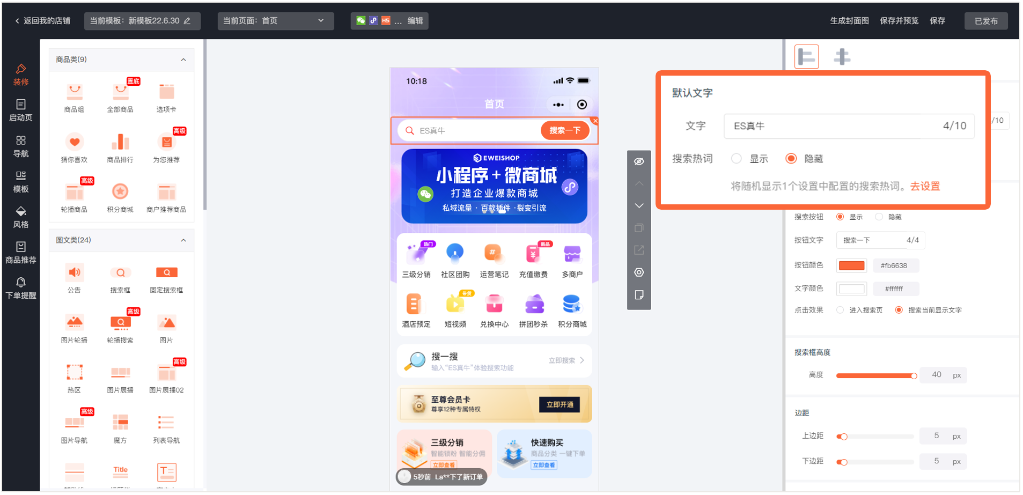Choose 进入搜索页 click effect
The width and height of the screenshot is (1023, 495).
point(840,311)
